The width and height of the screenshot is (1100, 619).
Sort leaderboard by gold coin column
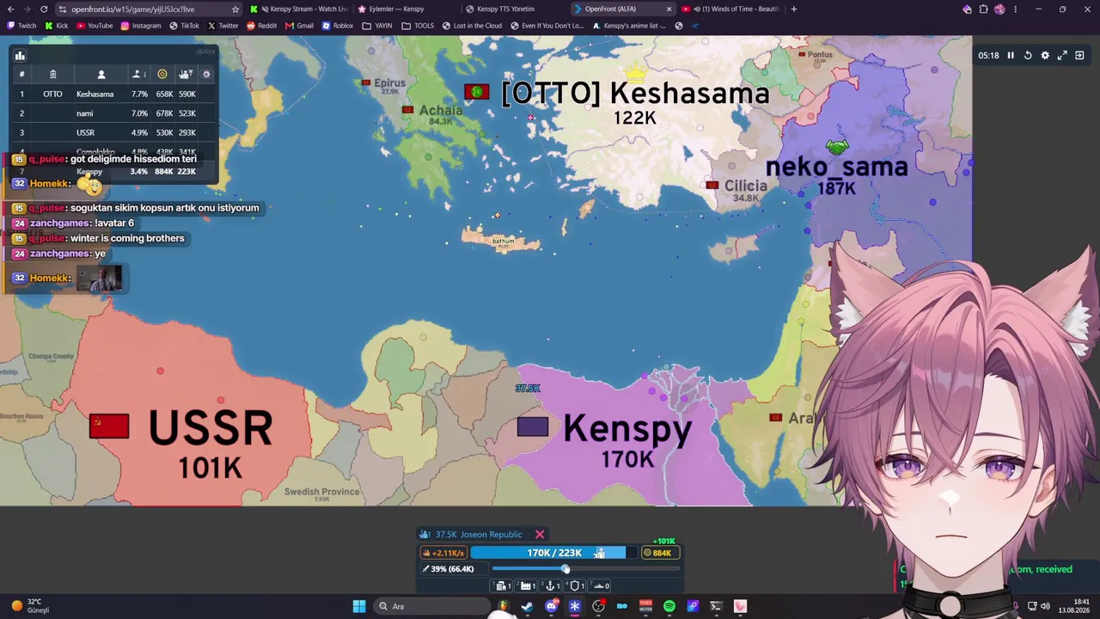[x=162, y=75]
